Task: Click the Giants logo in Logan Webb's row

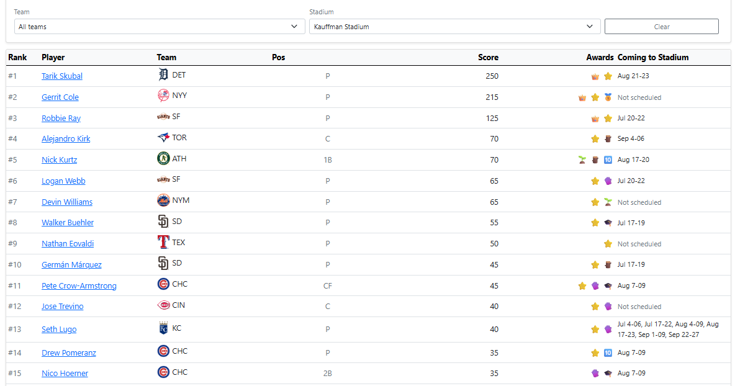Action: [x=163, y=179]
